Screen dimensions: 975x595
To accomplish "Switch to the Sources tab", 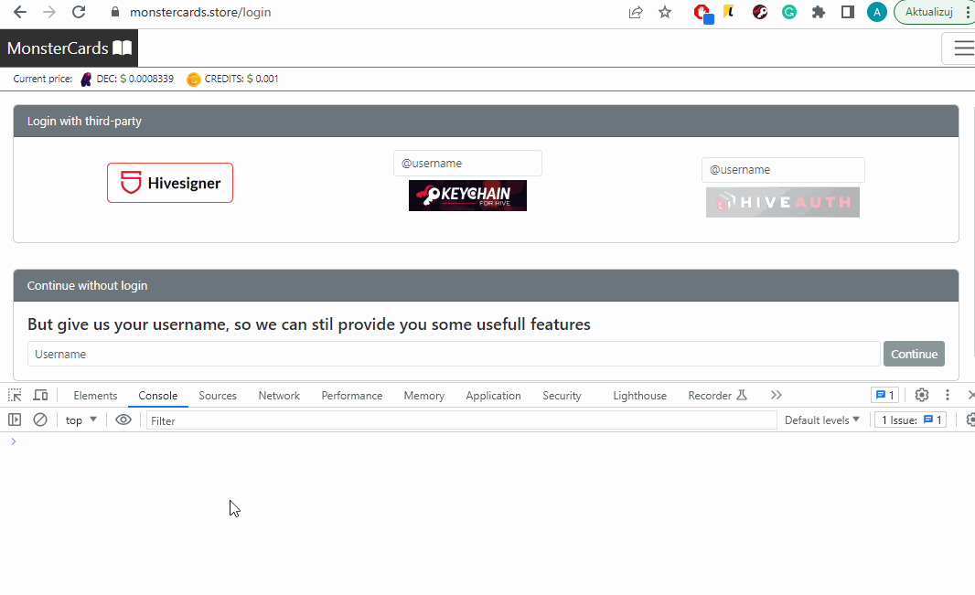I will coord(218,396).
